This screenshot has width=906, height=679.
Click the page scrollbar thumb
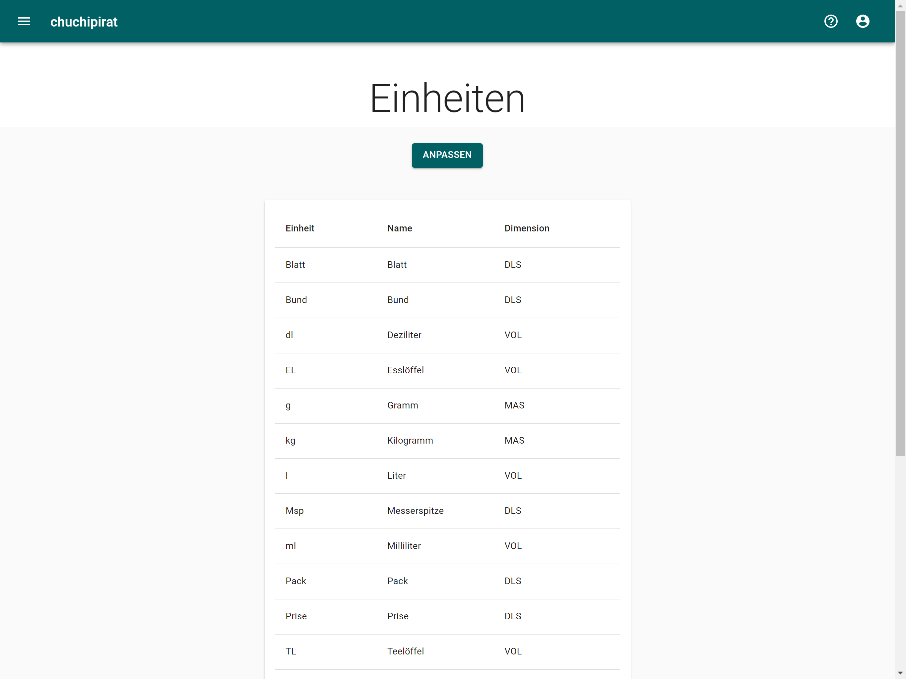[900, 233]
